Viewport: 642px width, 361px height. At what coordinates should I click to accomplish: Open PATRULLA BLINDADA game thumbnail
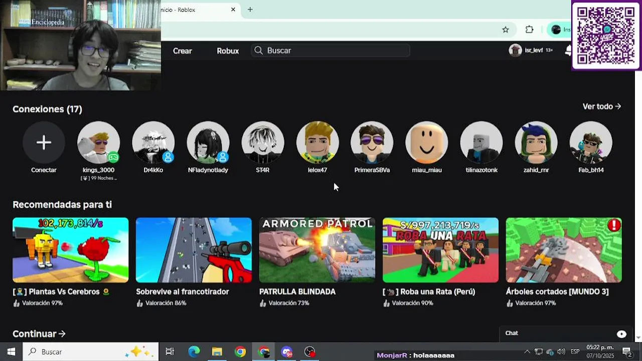(317, 250)
